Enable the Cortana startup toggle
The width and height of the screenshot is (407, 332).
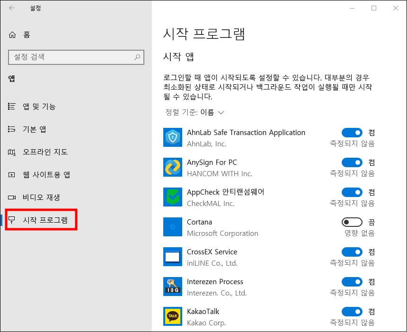pyautogui.click(x=352, y=222)
